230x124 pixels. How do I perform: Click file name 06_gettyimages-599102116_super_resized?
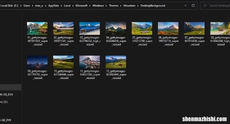[169, 41]
